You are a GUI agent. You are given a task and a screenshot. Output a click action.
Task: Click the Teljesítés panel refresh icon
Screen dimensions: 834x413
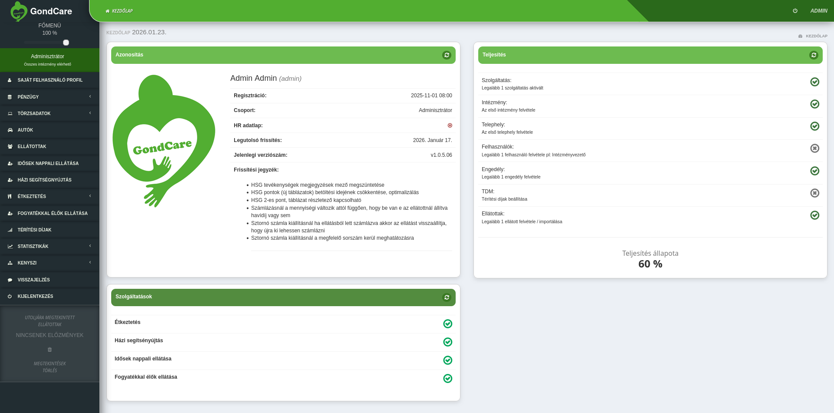tap(814, 55)
